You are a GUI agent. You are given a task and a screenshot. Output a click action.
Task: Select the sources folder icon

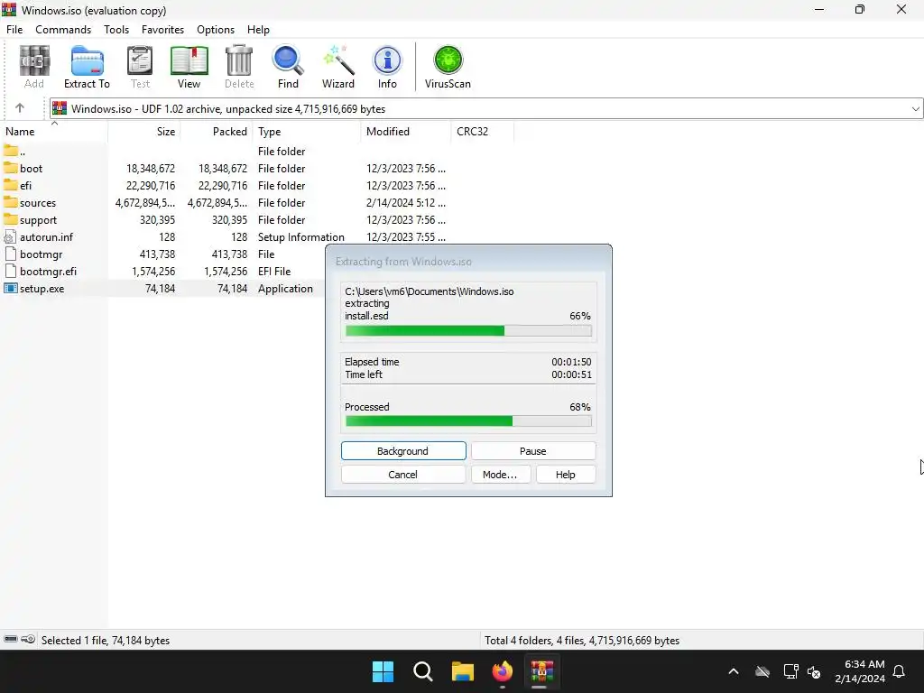click(x=11, y=202)
